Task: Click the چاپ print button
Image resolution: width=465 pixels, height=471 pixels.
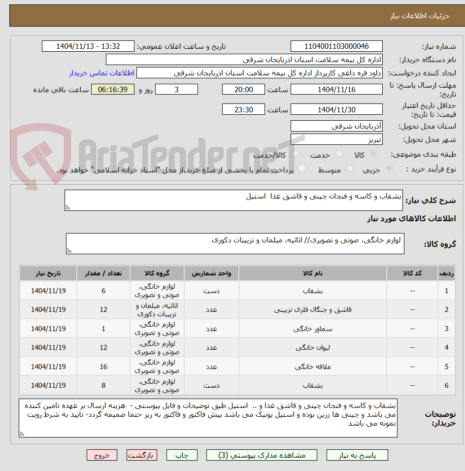Action: coord(182,455)
